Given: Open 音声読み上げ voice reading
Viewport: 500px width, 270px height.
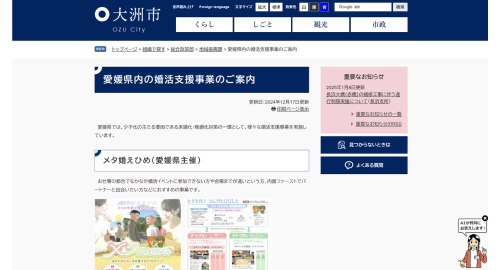Looking at the screenshot, I should (183, 6).
